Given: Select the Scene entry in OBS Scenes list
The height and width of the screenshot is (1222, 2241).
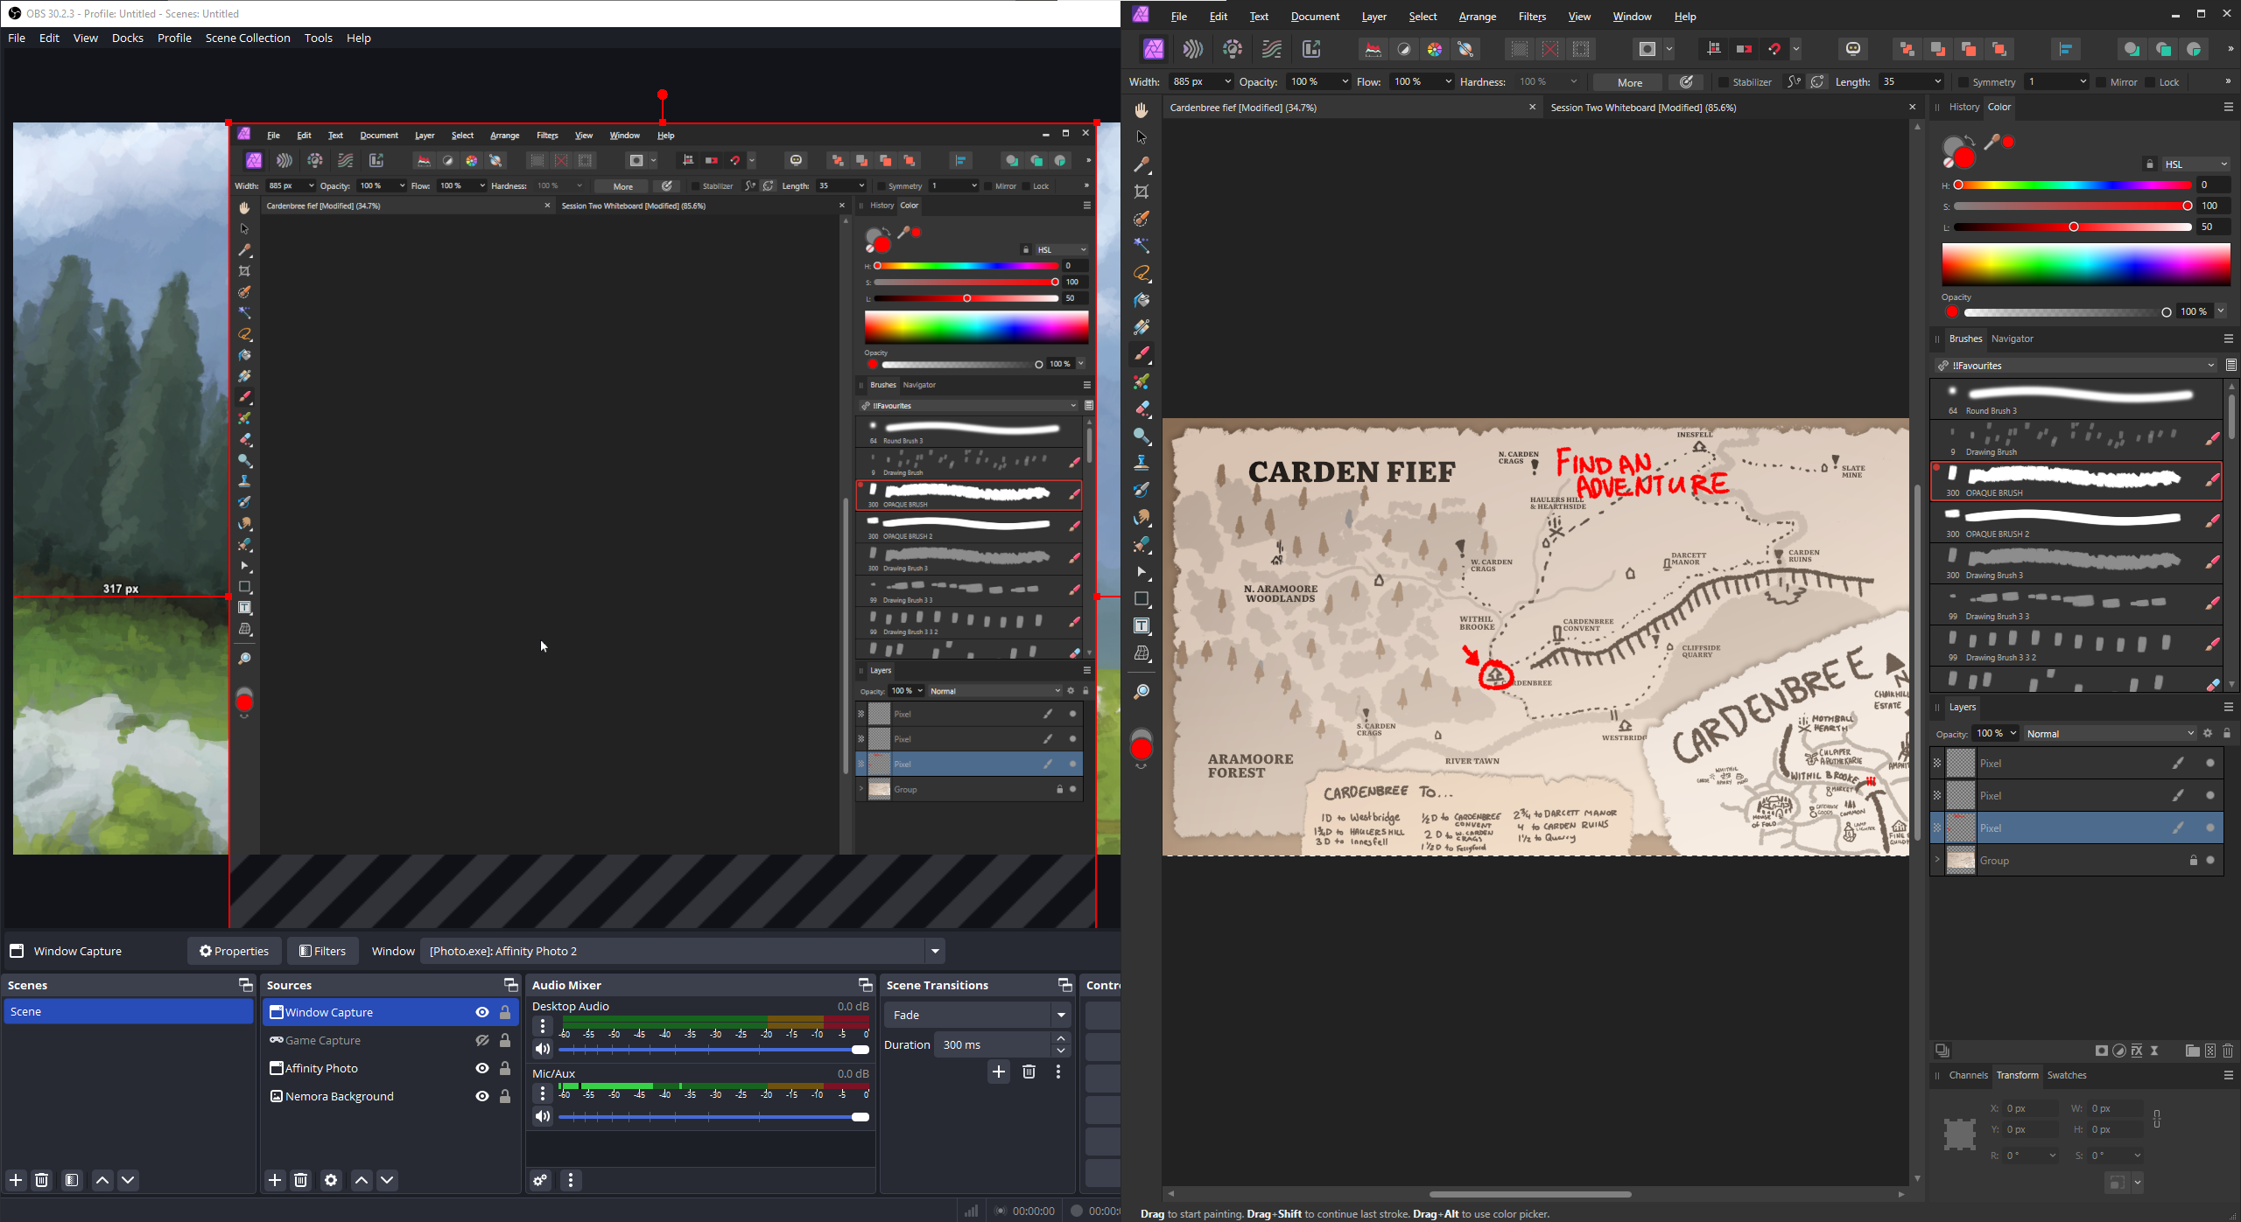Looking at the screenshot, I should coord(128,1011).
